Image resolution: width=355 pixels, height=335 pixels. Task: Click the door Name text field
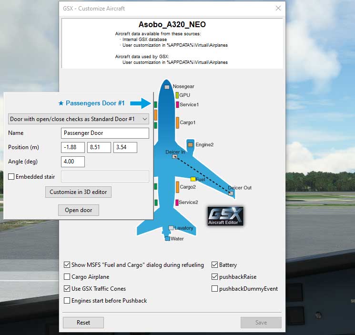pyautogui.click(x=105, y=133)
